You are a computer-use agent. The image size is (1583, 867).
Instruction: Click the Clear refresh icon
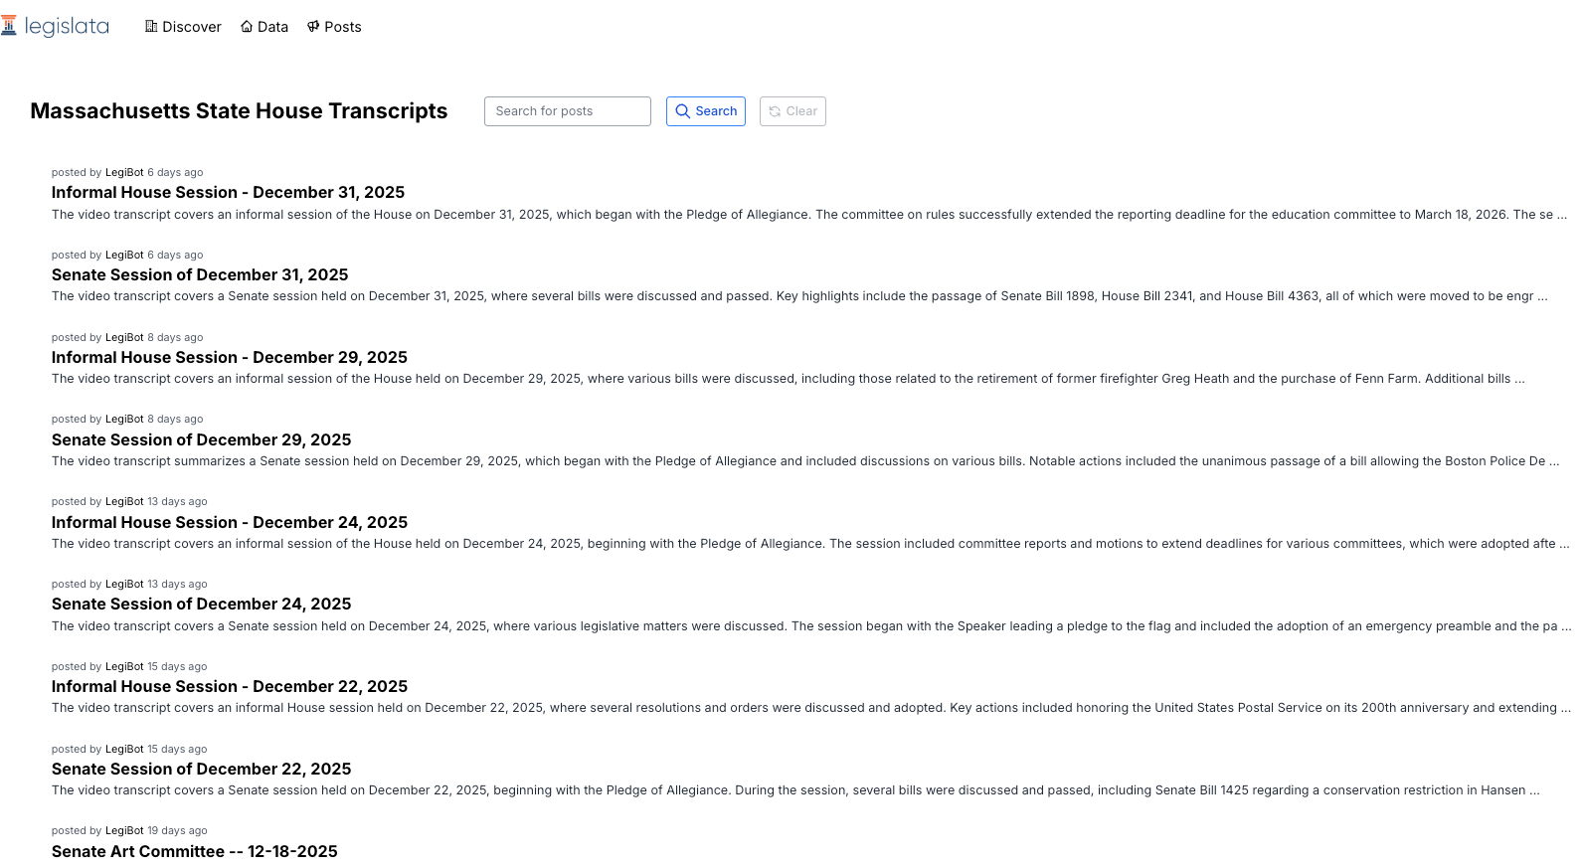(x=775, y=111)
